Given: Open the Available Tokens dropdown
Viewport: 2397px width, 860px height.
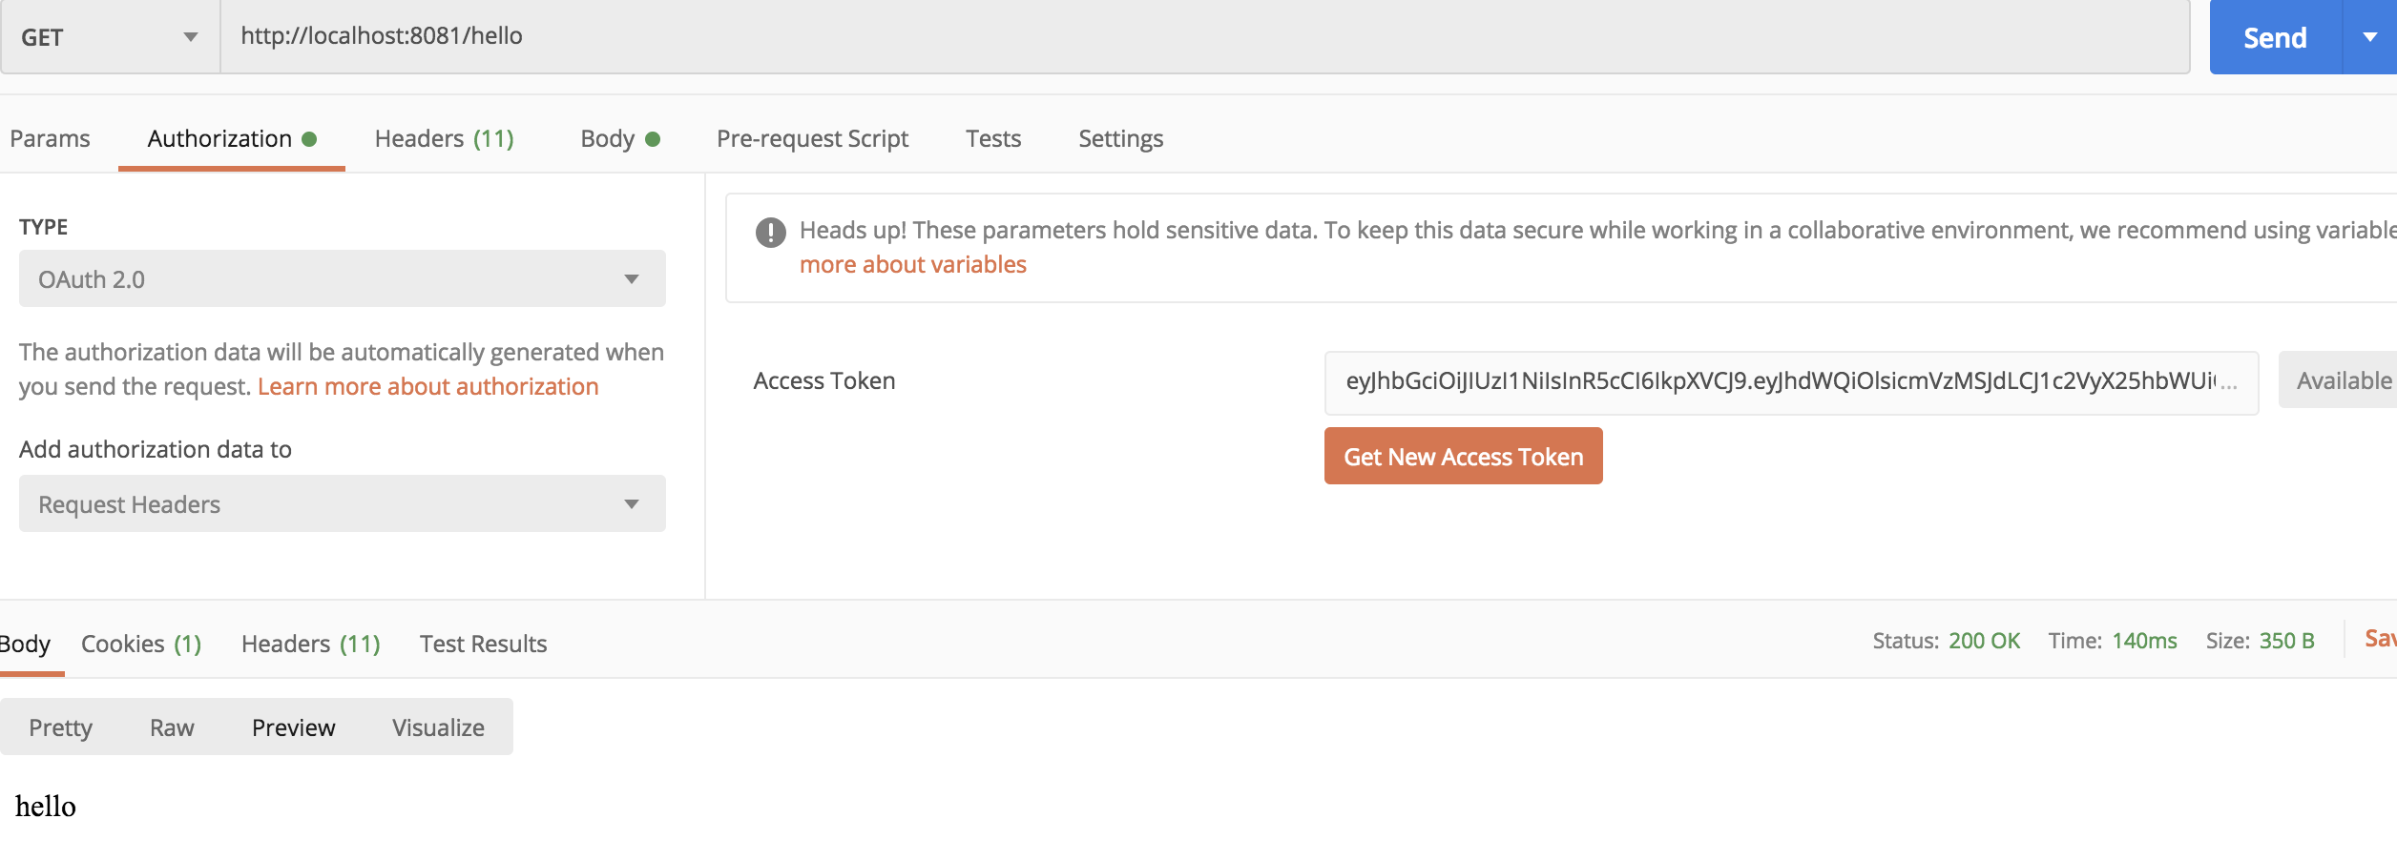Looking at the screenshot, I should [x=2338, y=379].
